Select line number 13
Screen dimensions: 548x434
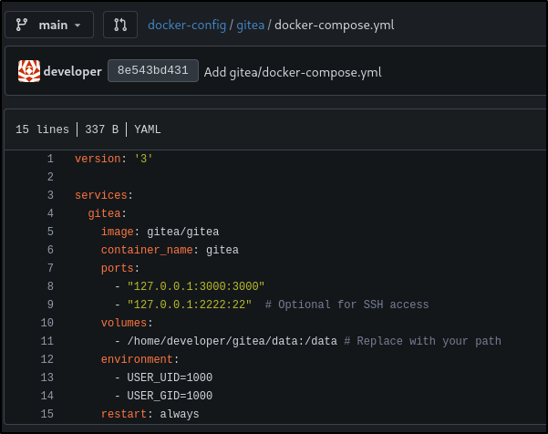(x=47, y=377)
